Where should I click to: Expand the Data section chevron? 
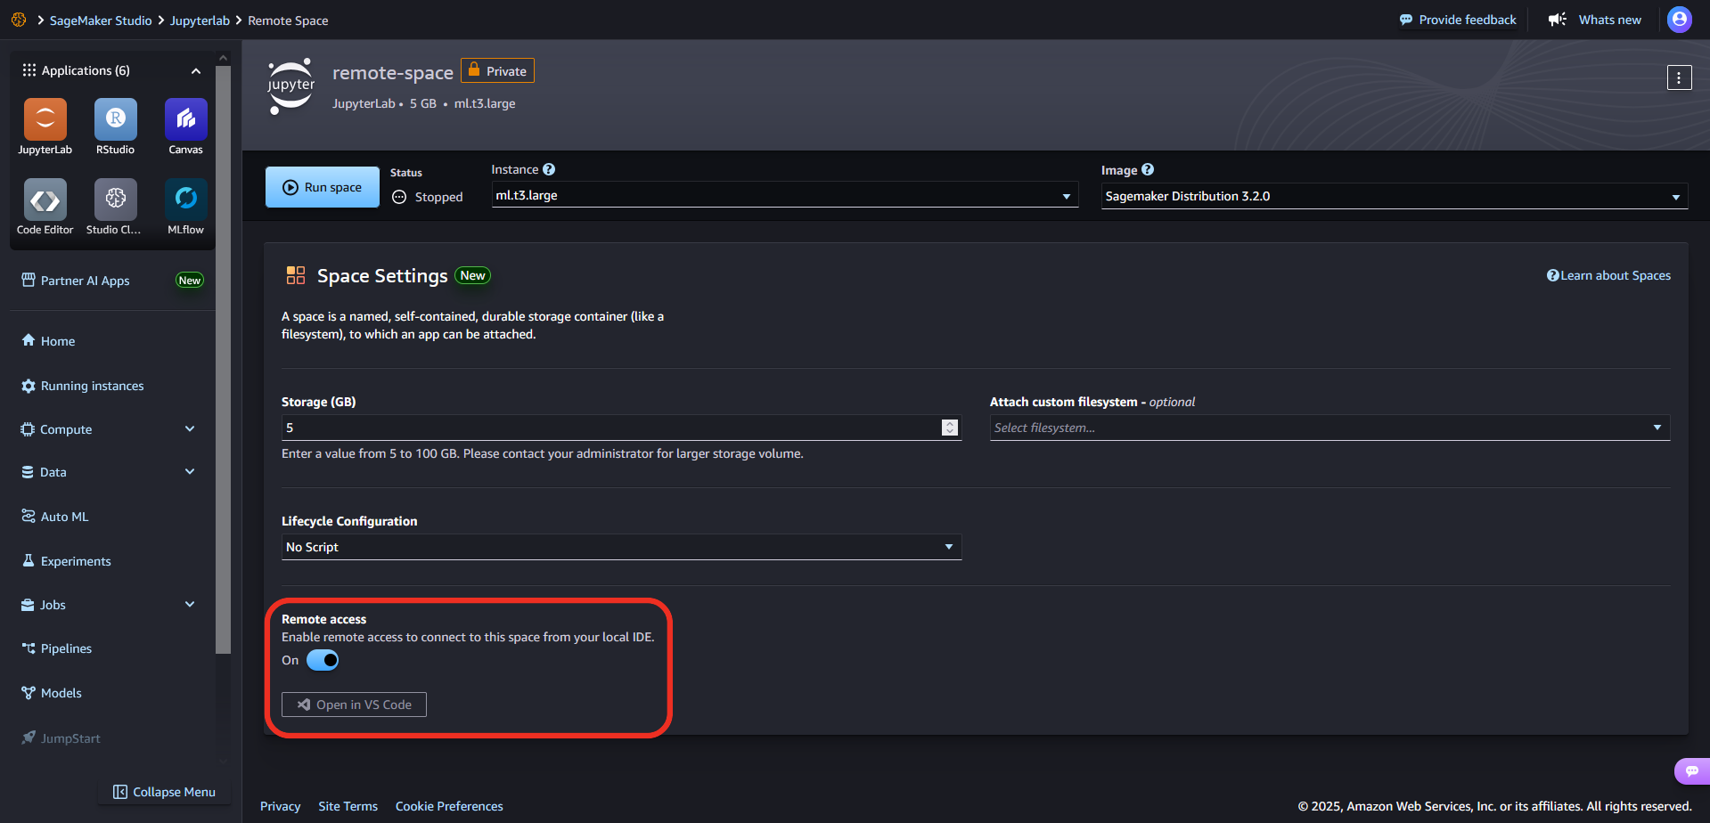click(190, 471)
